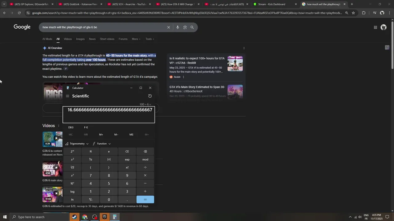The image size is (394, 221).
Task: Switch to AI Mode tab
Action: click(x=47, y=39)
